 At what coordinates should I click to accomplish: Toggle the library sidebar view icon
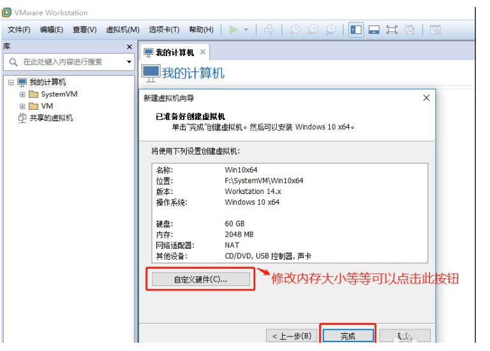pyautogui.click(x=356, y=30)
